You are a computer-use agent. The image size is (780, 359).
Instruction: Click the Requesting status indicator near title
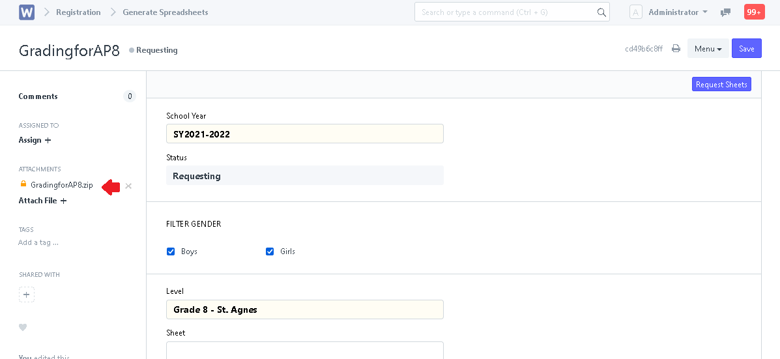coord(153,50)
